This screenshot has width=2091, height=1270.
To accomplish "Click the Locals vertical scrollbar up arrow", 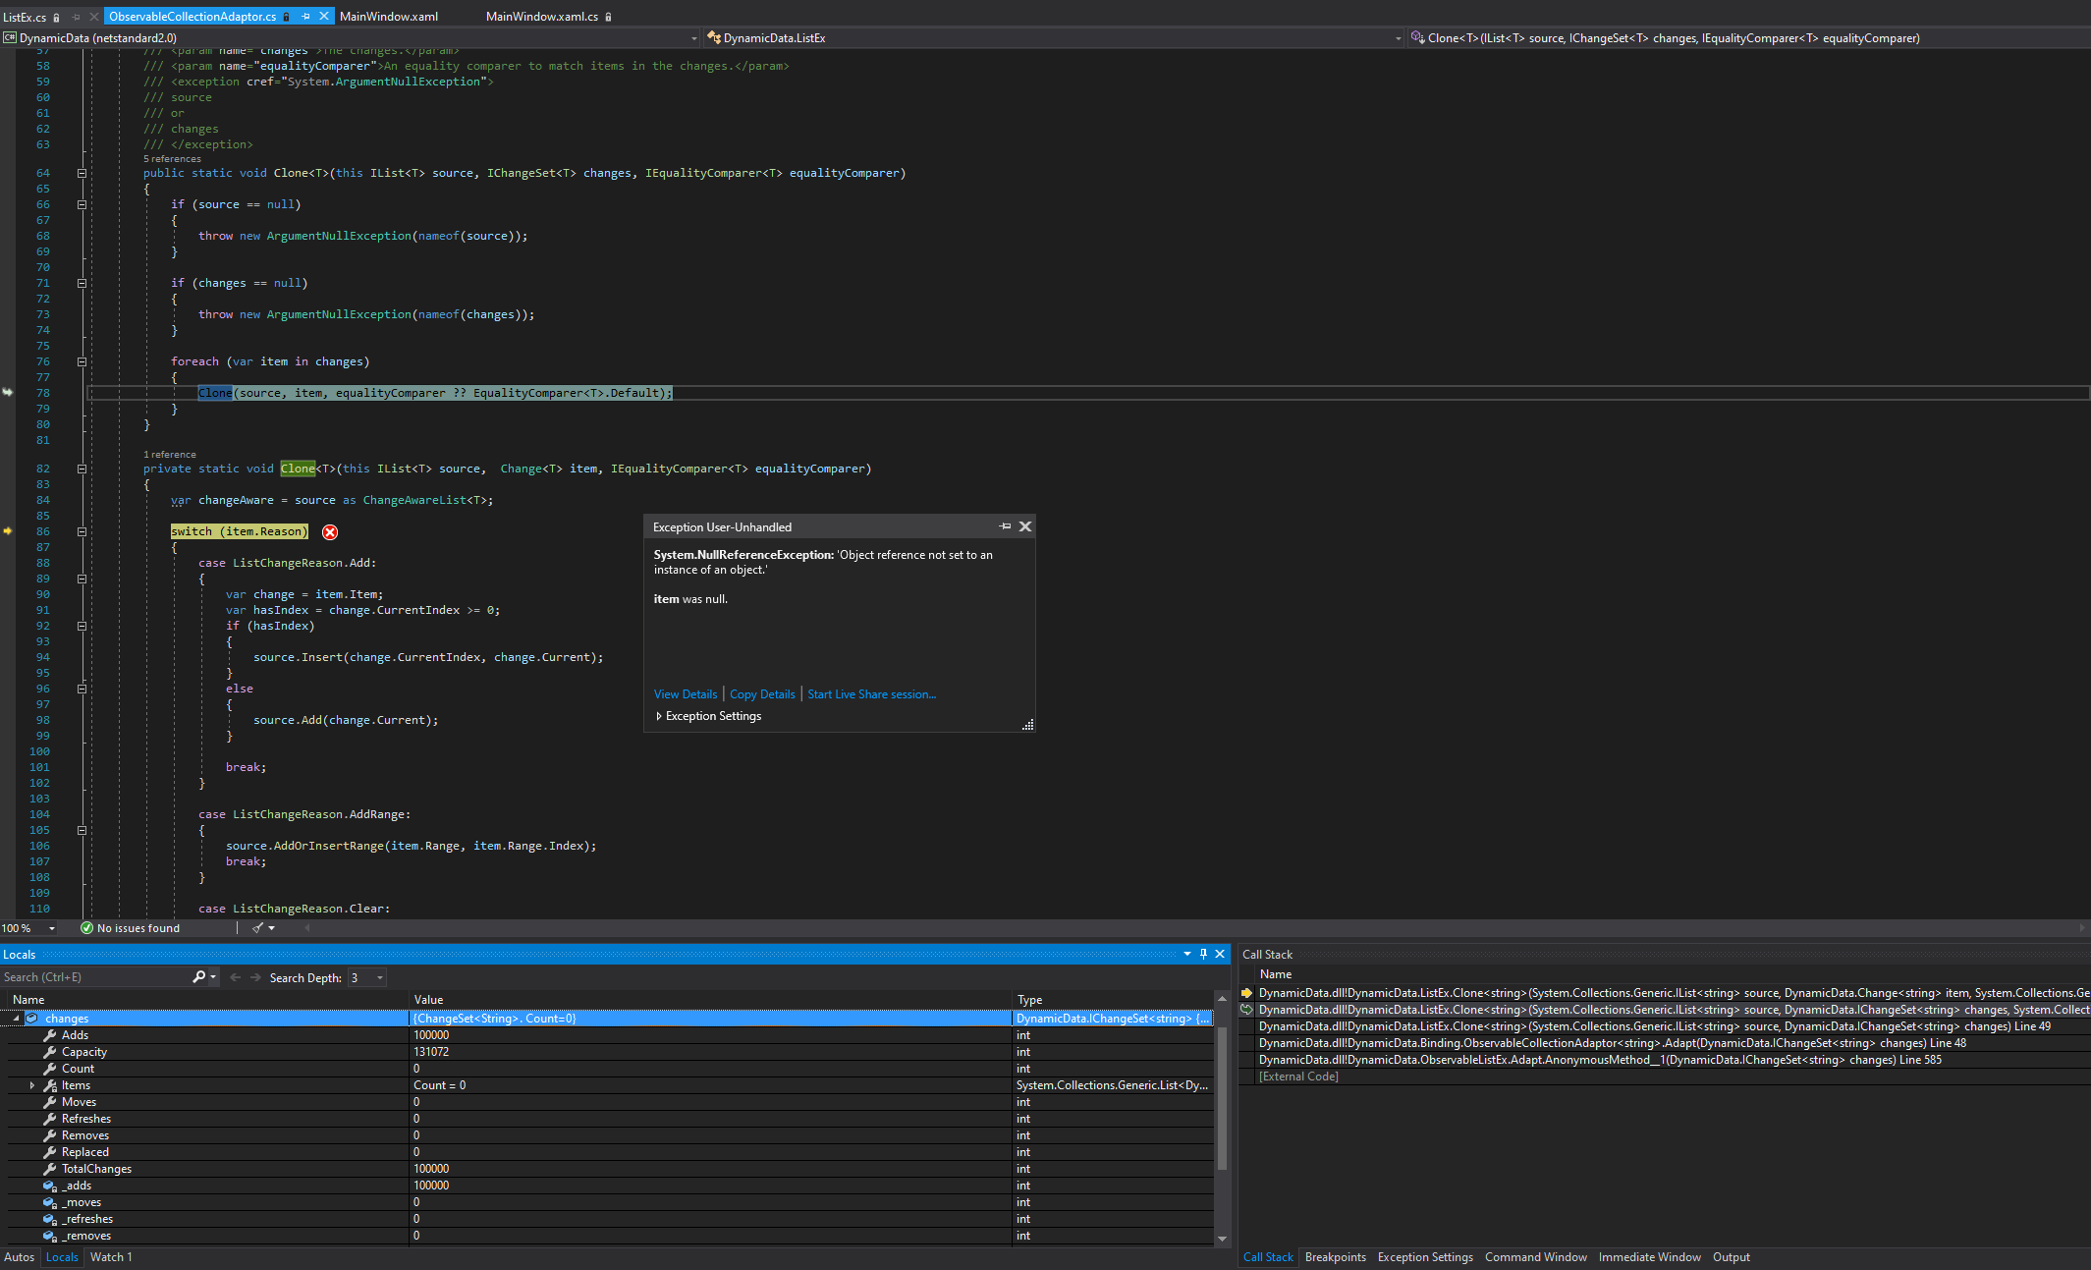I will pos(1222,998).
